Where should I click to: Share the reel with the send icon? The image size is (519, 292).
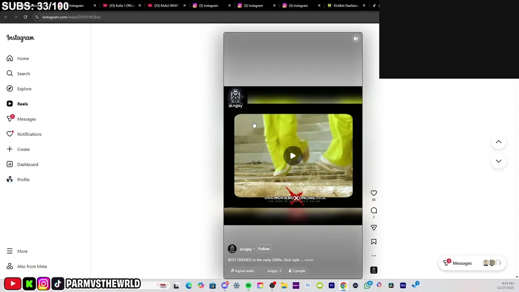[374, 228]
